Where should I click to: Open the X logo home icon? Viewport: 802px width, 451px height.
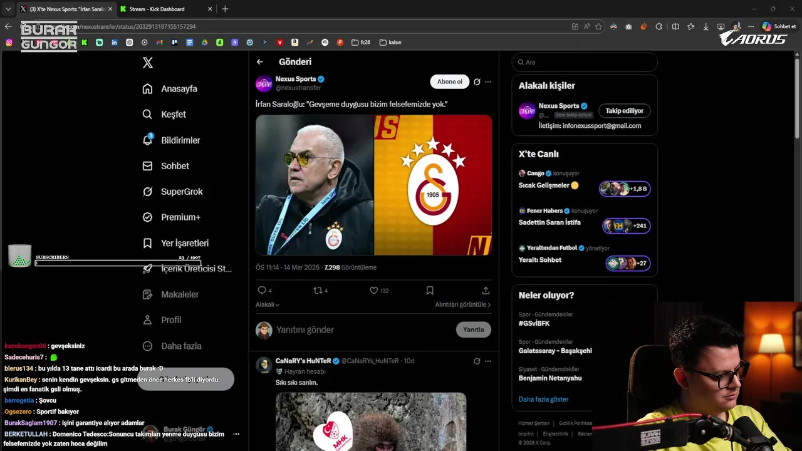[148, 63]
